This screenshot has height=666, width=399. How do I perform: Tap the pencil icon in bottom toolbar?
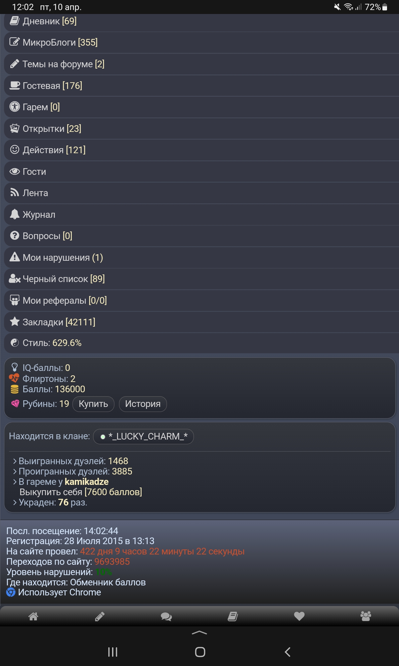tap(100, 616)
